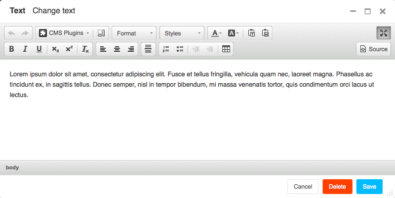Click the Remove Format icon

(x=85, y=49)
